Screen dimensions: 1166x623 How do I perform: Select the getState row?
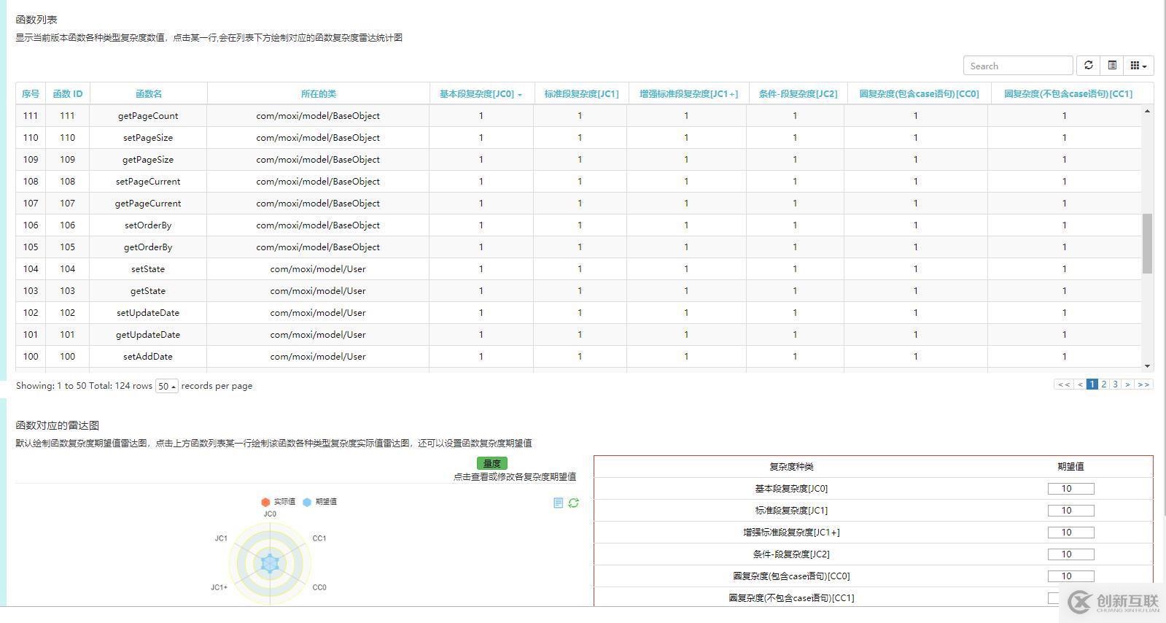point(578,290)
